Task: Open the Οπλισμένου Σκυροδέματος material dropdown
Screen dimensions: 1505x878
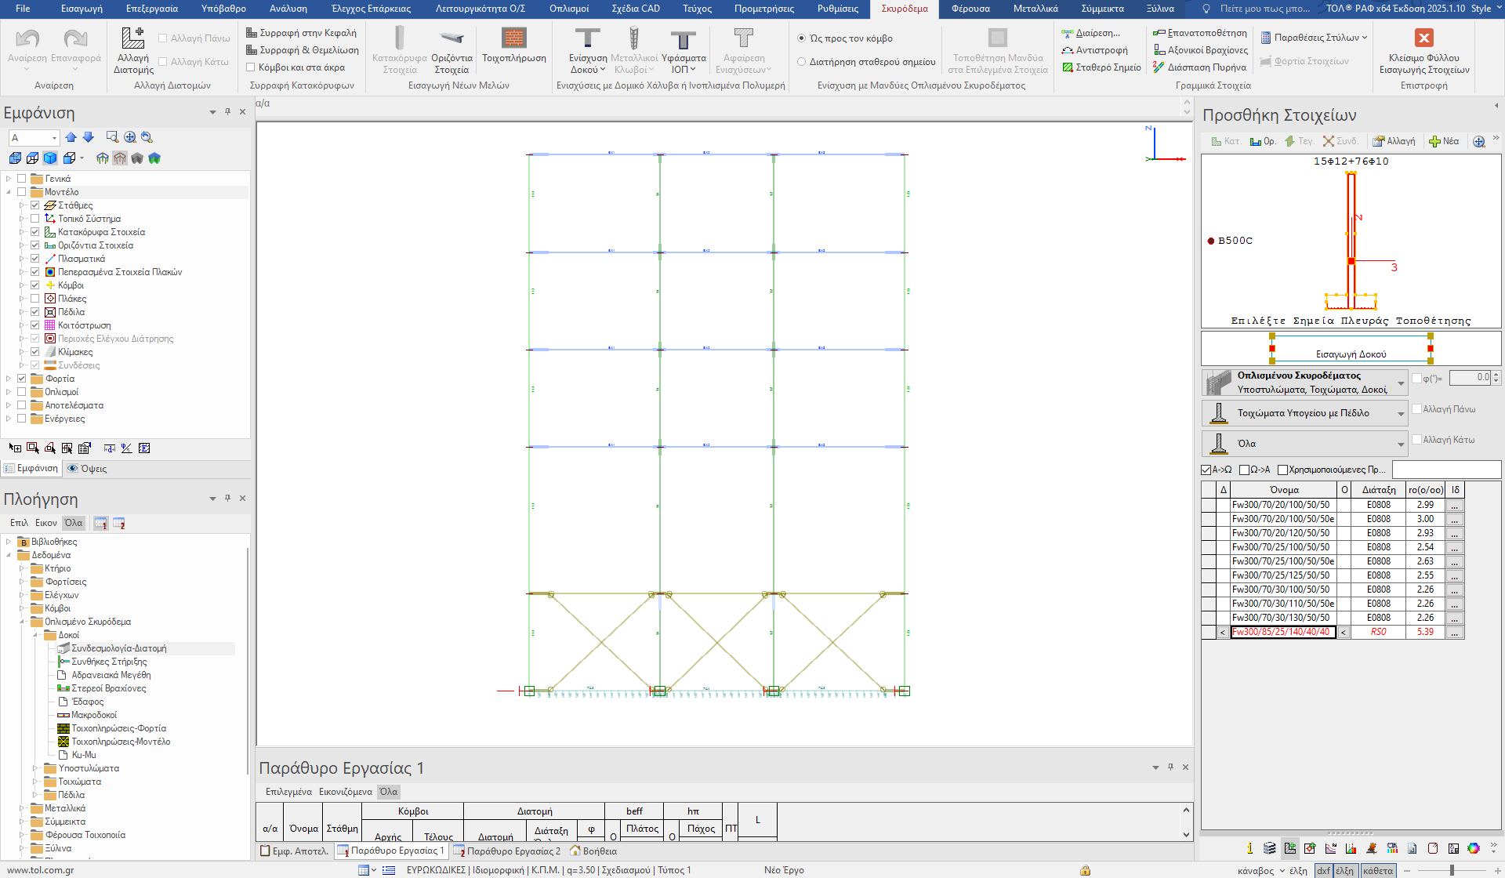Action: 1401,383
